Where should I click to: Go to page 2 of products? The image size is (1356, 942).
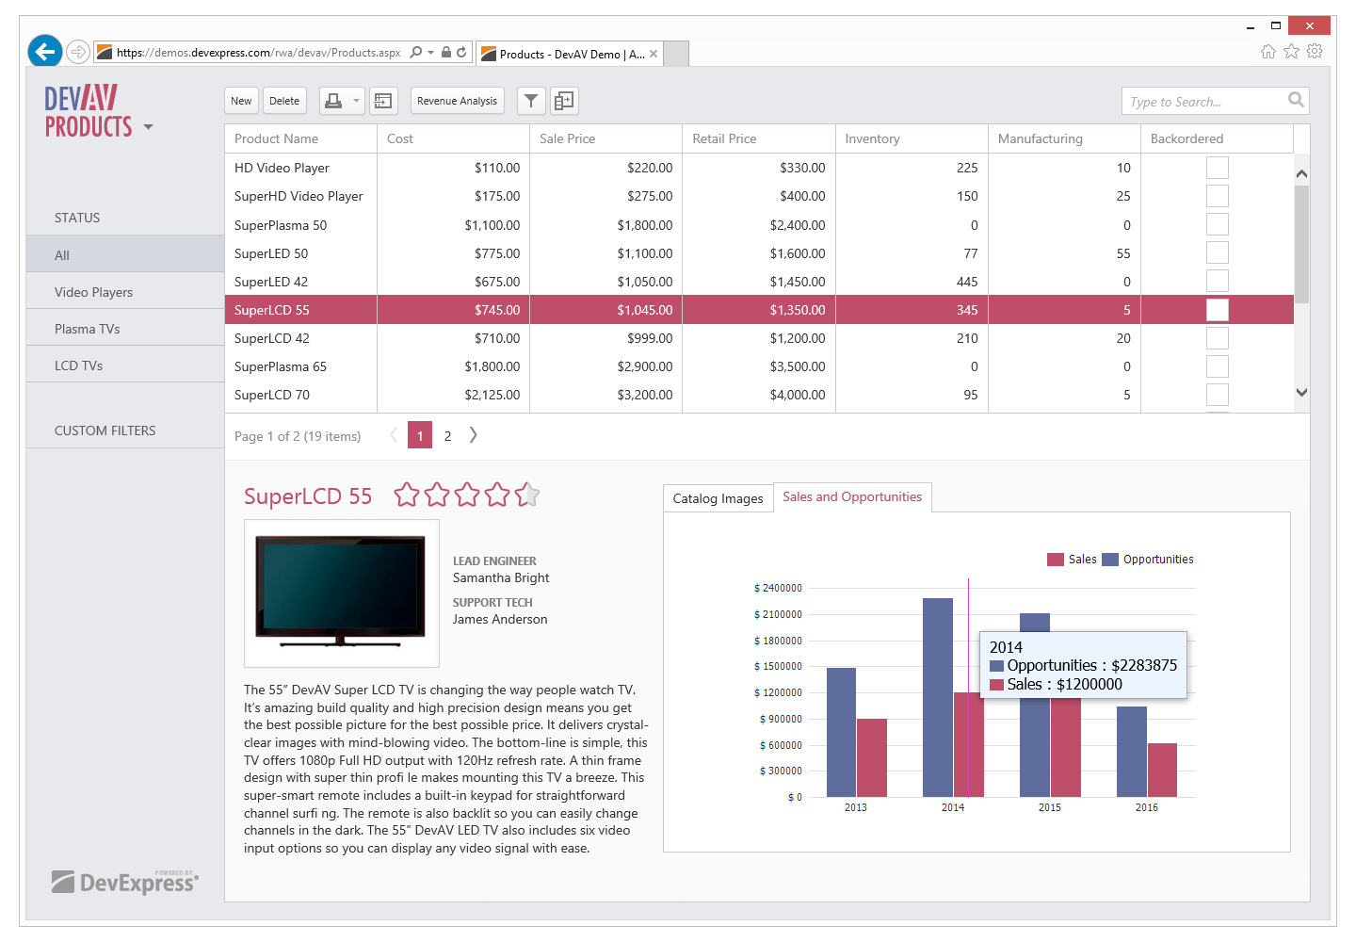pos(447,435)
